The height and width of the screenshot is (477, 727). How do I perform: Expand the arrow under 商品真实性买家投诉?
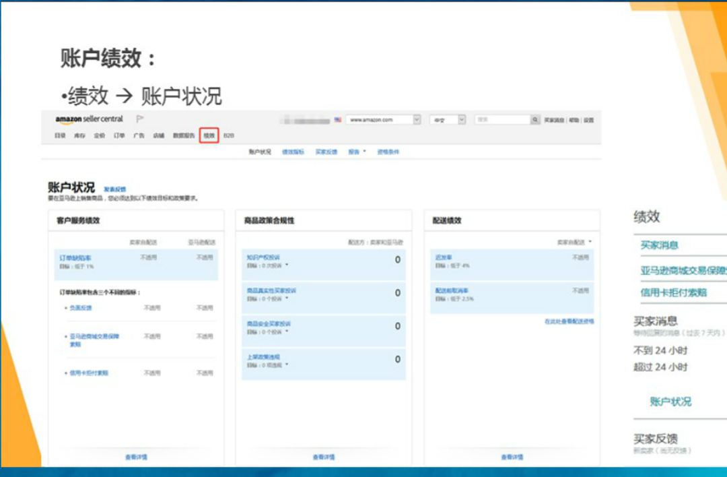(287, 298)
